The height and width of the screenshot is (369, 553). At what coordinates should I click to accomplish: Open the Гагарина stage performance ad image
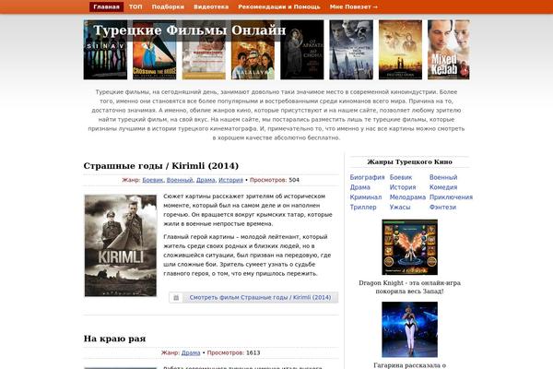[409, 329]
